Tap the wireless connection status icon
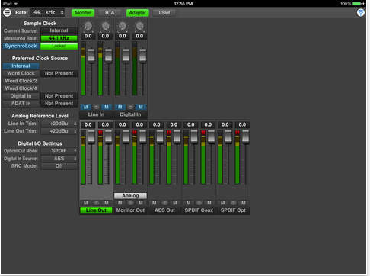 360,12
